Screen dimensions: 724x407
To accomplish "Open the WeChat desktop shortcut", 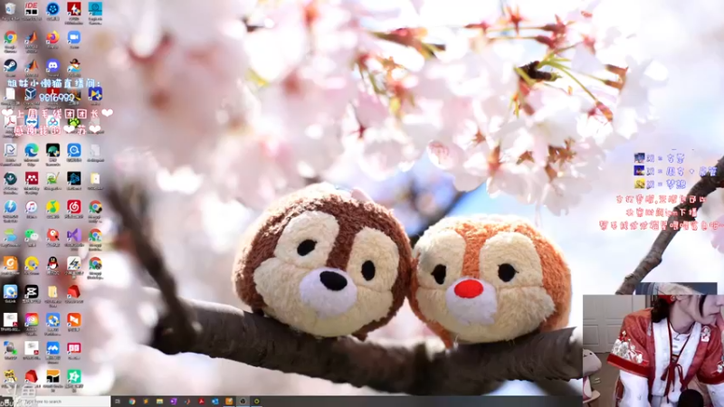I will coord(31,235).
